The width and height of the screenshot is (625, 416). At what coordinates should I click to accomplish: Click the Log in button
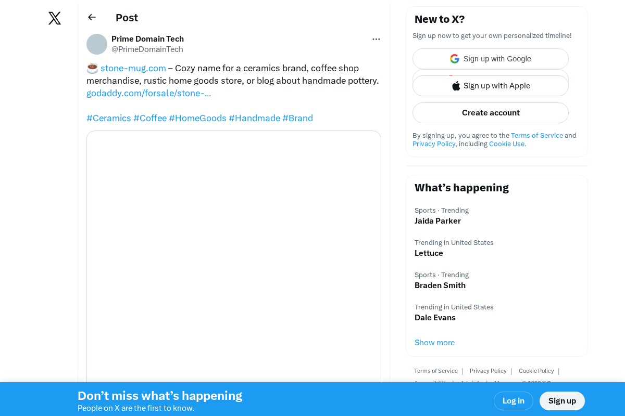coord(513,400)
